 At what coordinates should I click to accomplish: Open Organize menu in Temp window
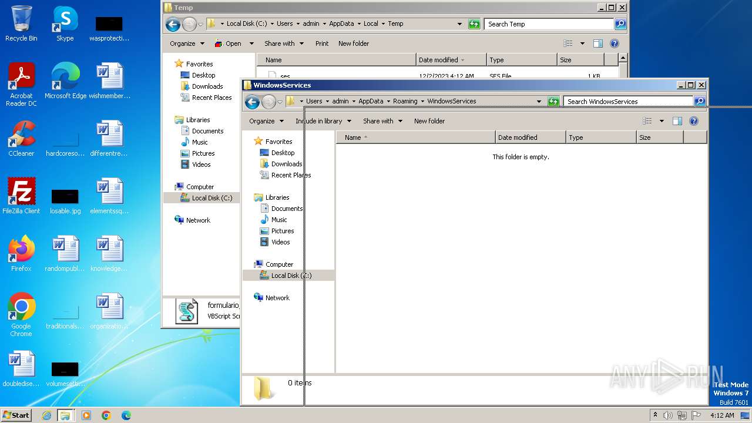click(187, 43)
